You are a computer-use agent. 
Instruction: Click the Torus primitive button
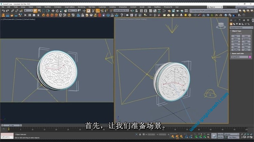236,45
